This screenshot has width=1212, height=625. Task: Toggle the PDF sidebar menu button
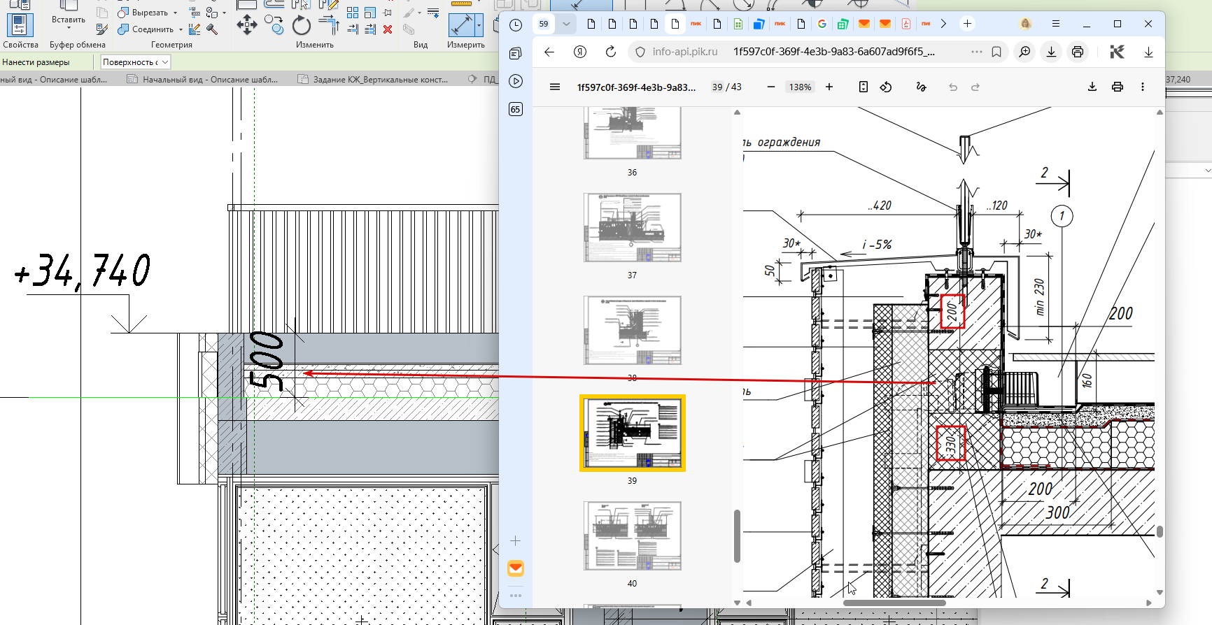(x=555, y=87)
